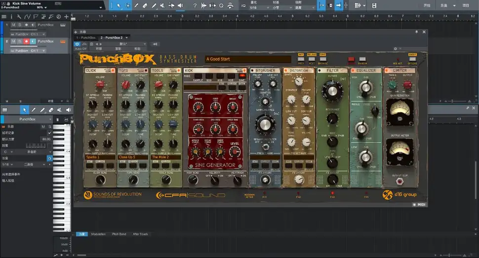Screen dimensions: 479x258
Task: Open timebase dropdown in top toolbar
Action: pyautogui.click(x=282, y=7)
